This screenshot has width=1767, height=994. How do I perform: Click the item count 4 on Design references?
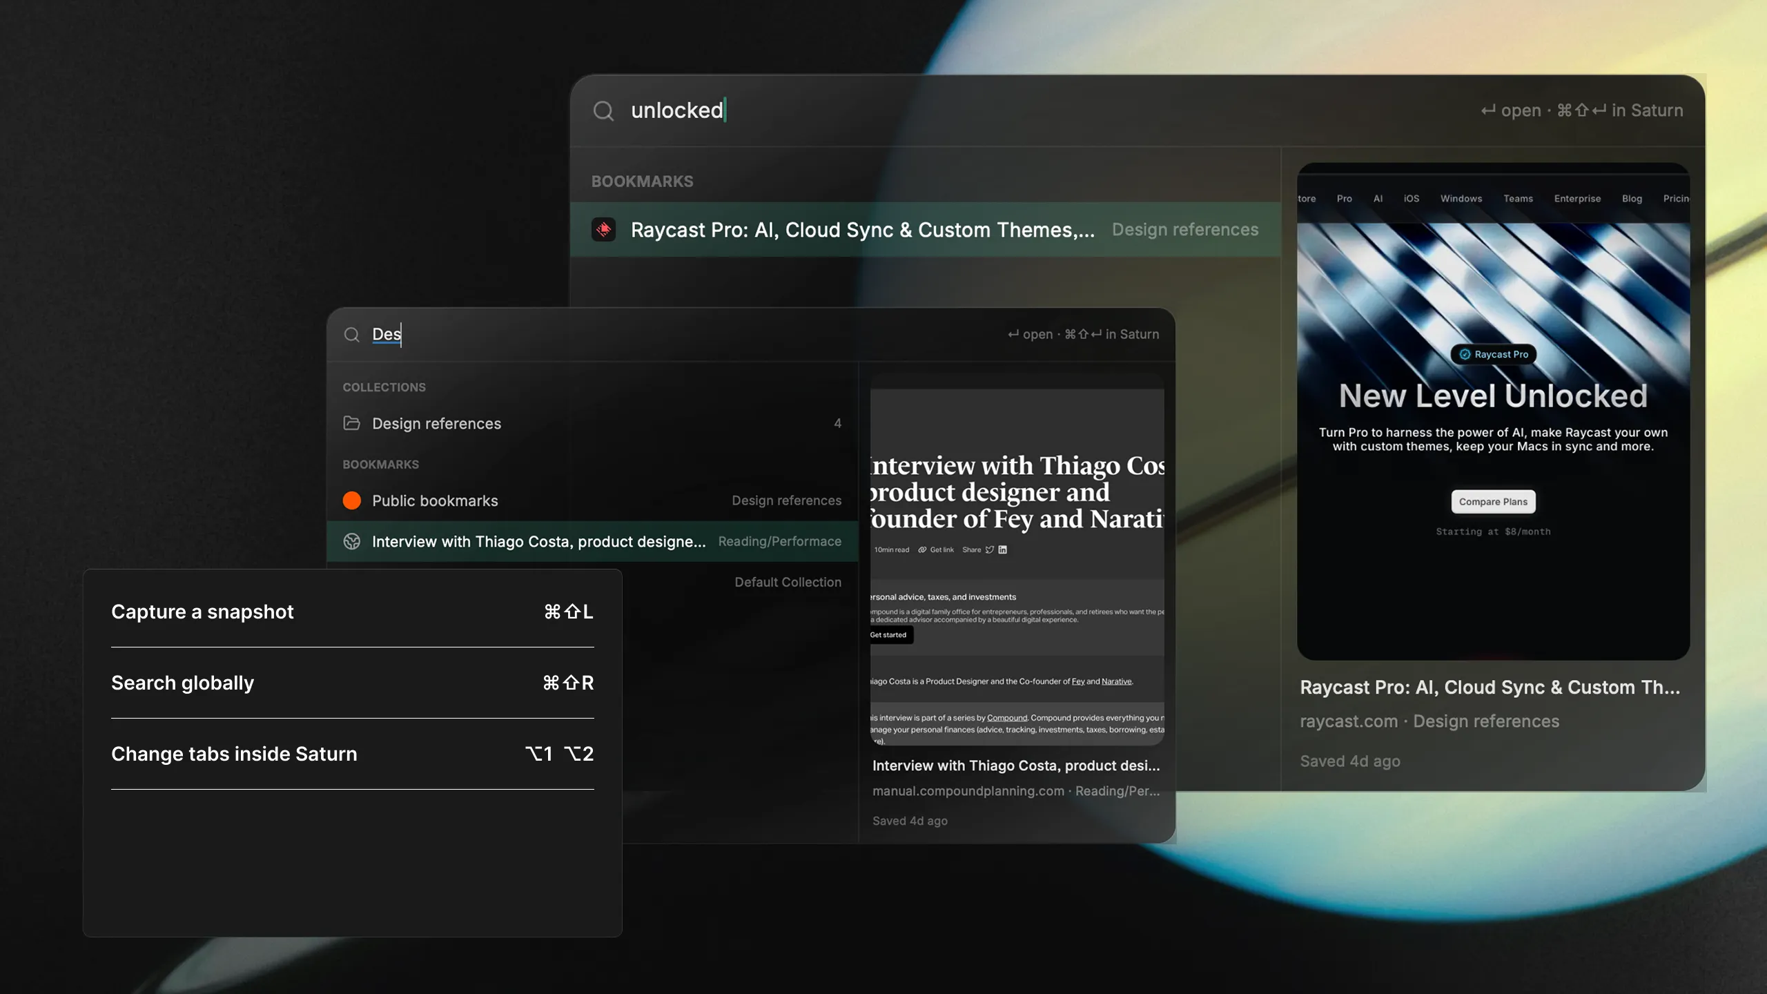tap(837, 423)
